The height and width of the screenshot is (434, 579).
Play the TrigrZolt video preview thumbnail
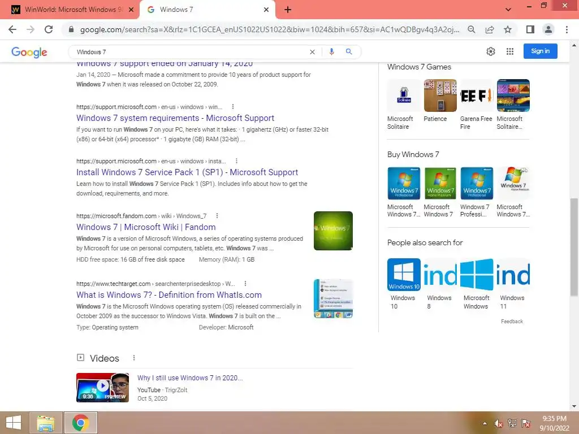pyautogui.click(x=103, y=388)
